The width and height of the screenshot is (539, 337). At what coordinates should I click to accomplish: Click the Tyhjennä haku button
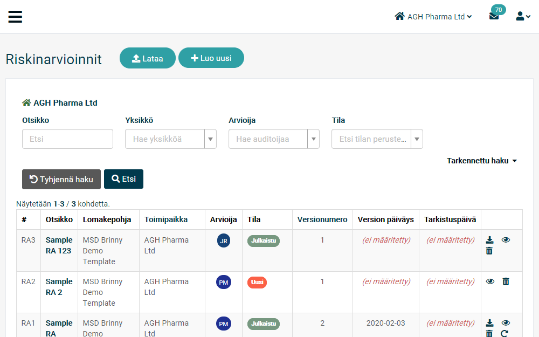tap(61, 179)
